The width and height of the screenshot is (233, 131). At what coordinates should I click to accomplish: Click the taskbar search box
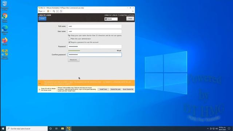(27, 128)
